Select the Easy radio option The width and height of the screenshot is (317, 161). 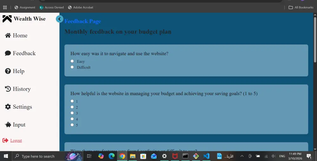point(72,61)
